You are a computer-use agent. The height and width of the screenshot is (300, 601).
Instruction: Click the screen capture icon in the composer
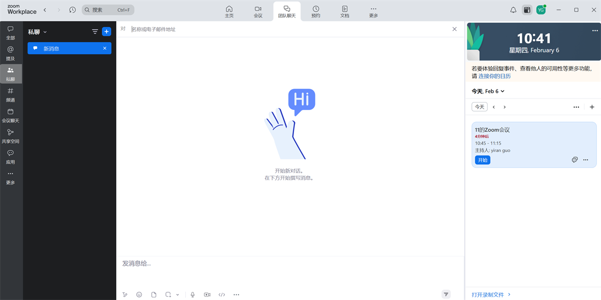click(168, 294)
